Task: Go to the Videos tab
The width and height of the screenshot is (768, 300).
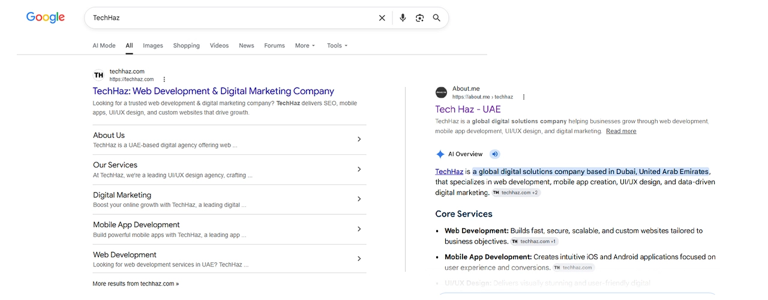Action: tap(219, 46)
